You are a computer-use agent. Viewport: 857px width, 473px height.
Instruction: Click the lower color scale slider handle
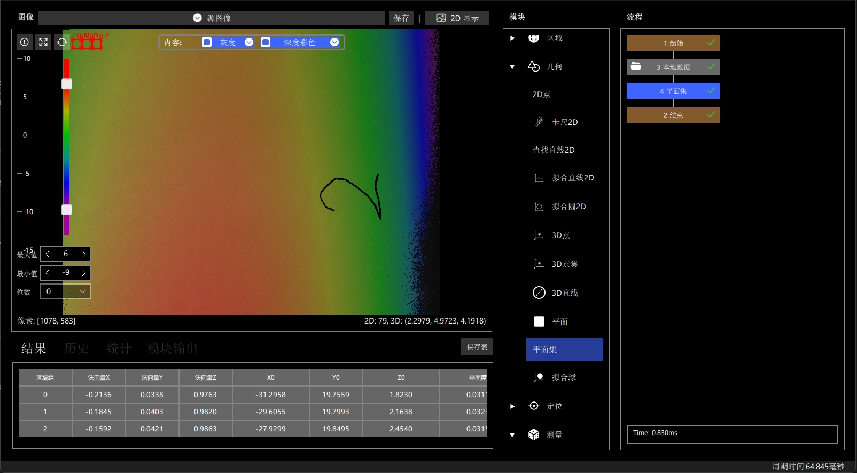coord(67,210)
